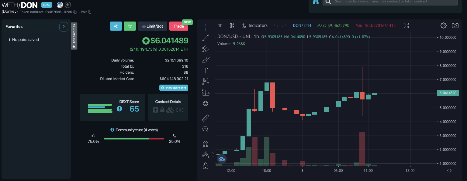This screenshot has height=181, width=467.
Task: Open the Limit/Bot option
Action: [153, 26]
